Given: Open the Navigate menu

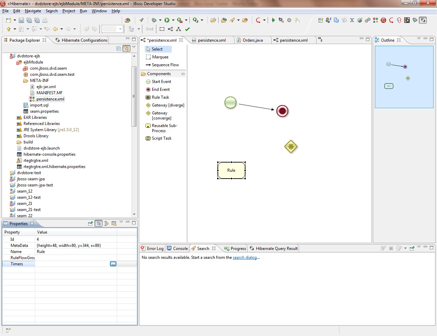Looking at the screenshot, I should [33, 11].
